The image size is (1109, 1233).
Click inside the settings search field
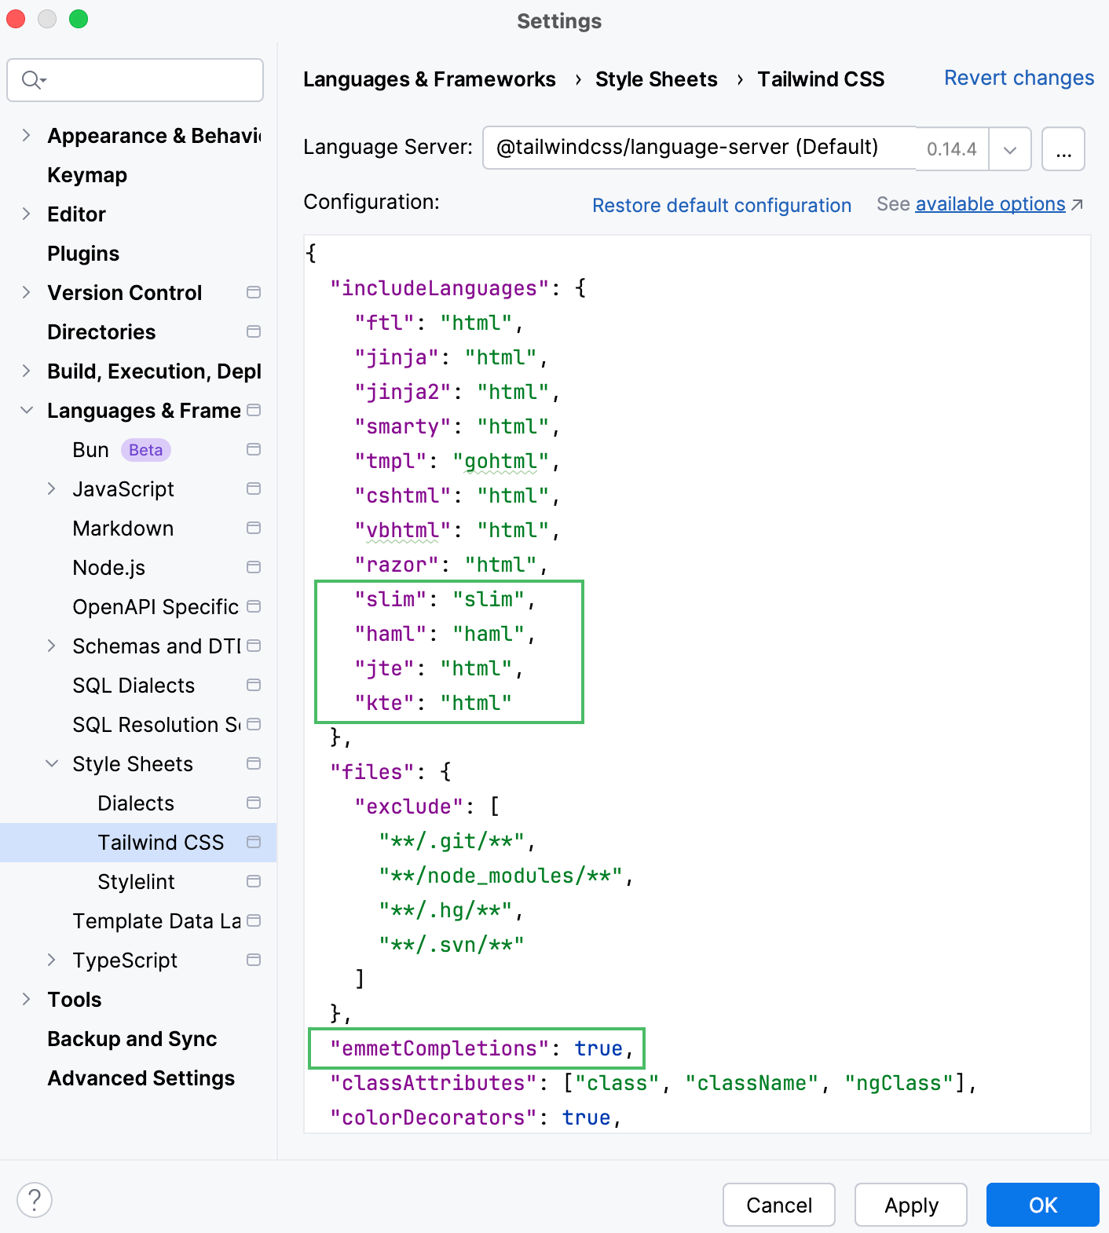149,80
